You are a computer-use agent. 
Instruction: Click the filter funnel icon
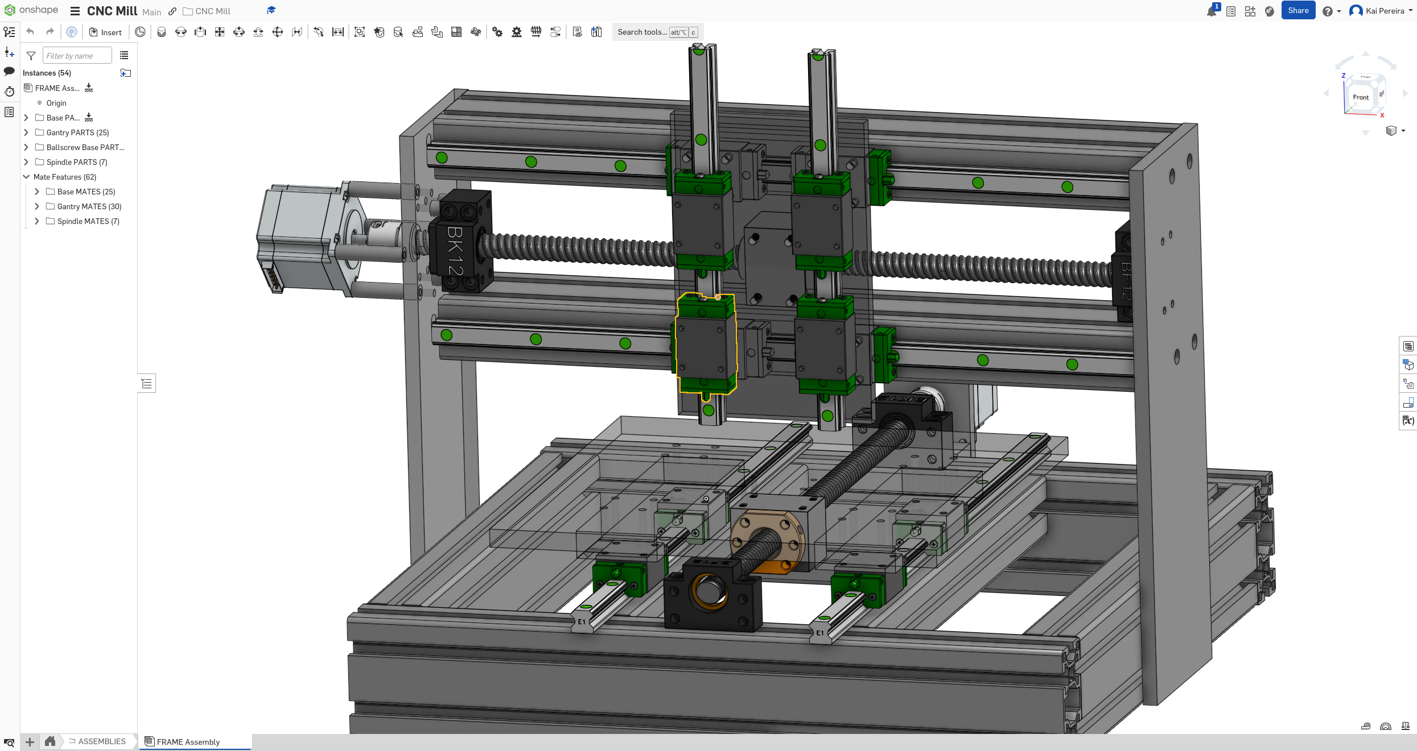pyautogui.click(x=31, y=56)
